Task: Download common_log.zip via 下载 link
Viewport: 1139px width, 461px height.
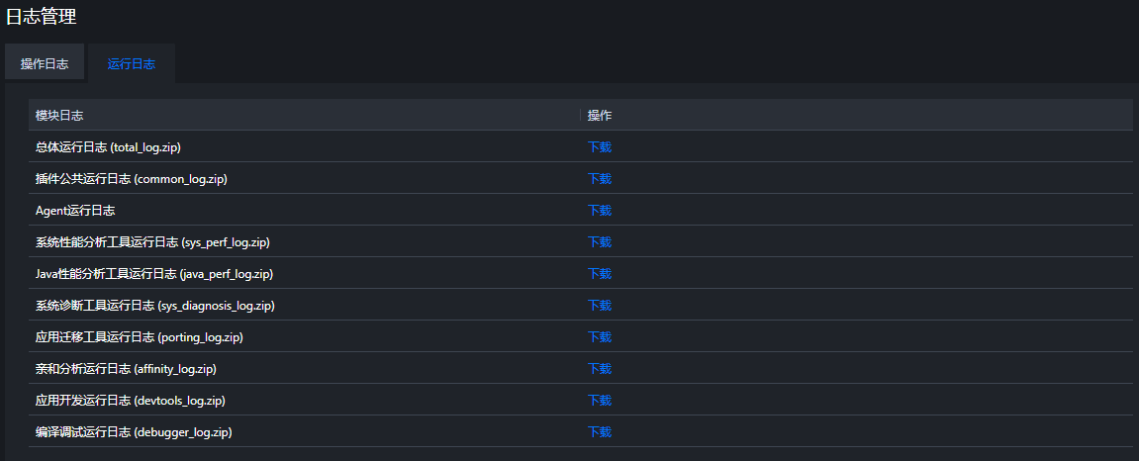Action: point(600,179)
